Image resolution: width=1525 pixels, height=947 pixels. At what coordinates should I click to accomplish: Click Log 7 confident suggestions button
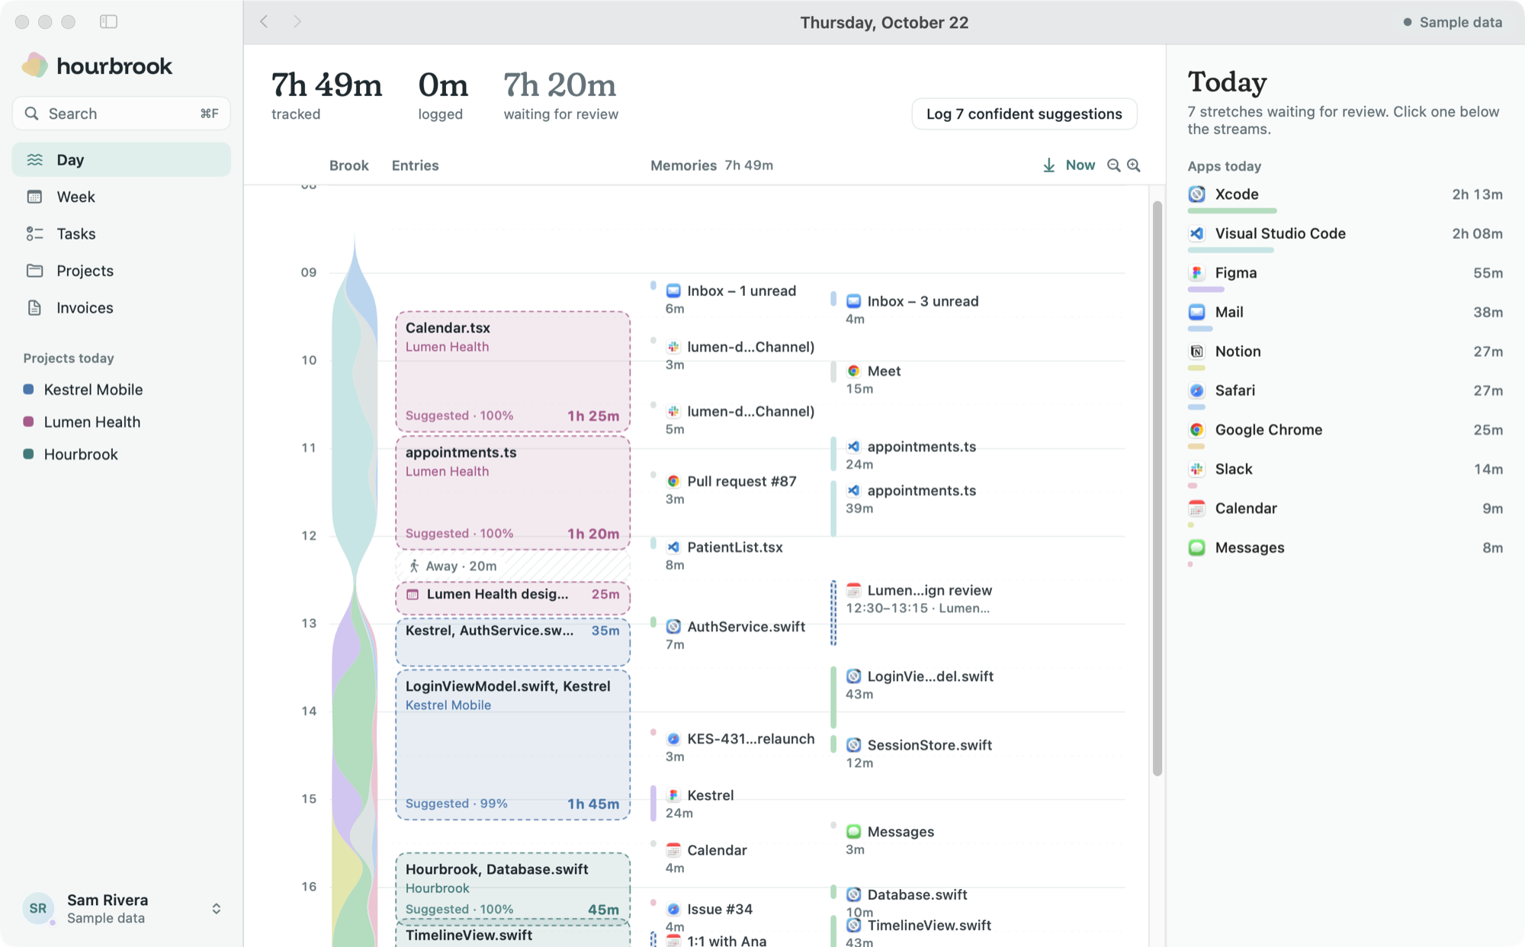click(x=1024, y=114)
